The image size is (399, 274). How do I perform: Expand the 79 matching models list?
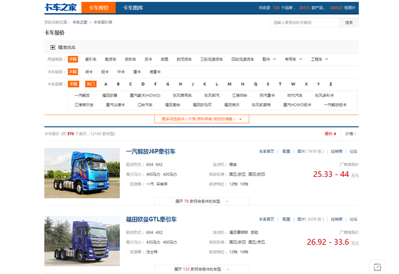pyautogui.click(x=201, y=202)
